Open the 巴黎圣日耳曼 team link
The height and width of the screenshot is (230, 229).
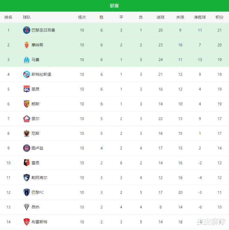[x=43, y=30]
